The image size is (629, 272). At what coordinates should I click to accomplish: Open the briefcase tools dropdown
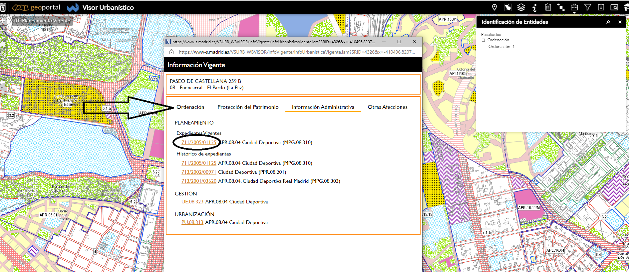(574, 8)
